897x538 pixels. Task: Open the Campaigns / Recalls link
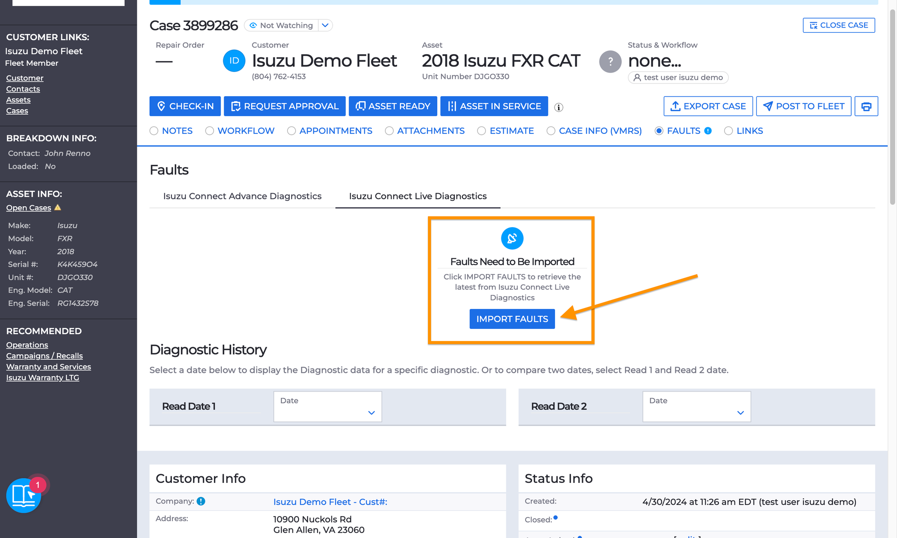click(44, 356)
